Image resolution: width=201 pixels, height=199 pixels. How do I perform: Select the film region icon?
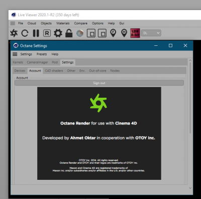coord(102,33)
